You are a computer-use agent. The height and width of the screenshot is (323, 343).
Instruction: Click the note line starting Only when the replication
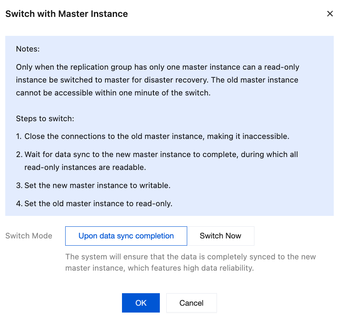[x=157, y=67]
